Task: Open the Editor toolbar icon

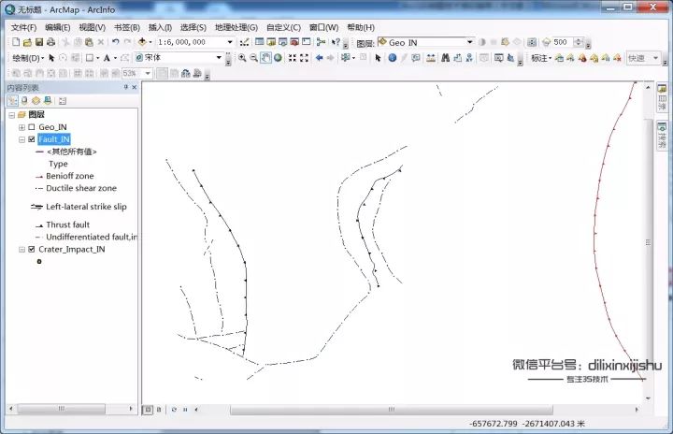Action: click(244, 42)
